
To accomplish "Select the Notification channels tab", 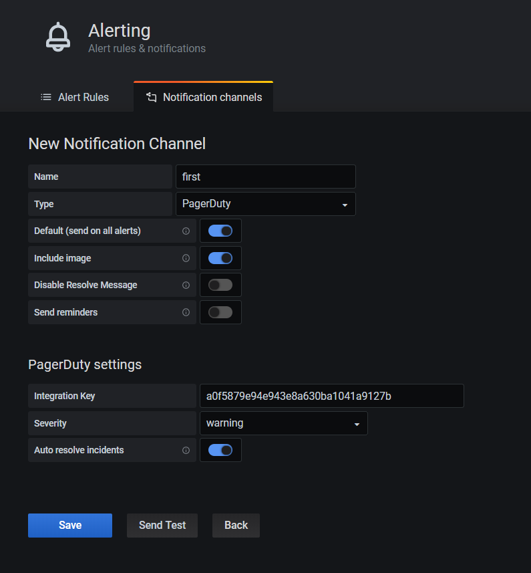I will 203,97.
